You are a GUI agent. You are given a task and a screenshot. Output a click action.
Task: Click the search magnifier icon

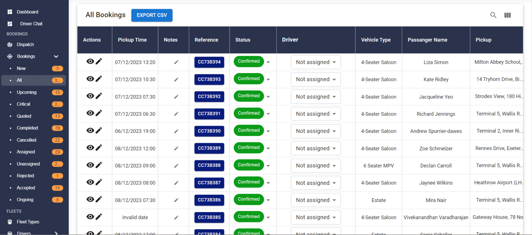(x=493, y=15)
